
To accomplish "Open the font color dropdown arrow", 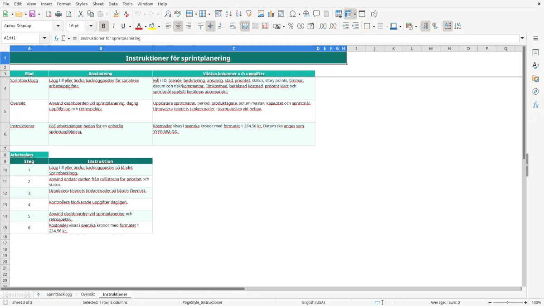I will click(146, 26).
